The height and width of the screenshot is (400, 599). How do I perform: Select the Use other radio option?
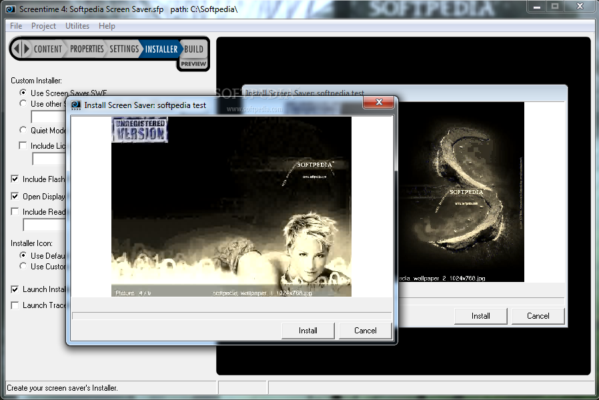pos(23,103)
